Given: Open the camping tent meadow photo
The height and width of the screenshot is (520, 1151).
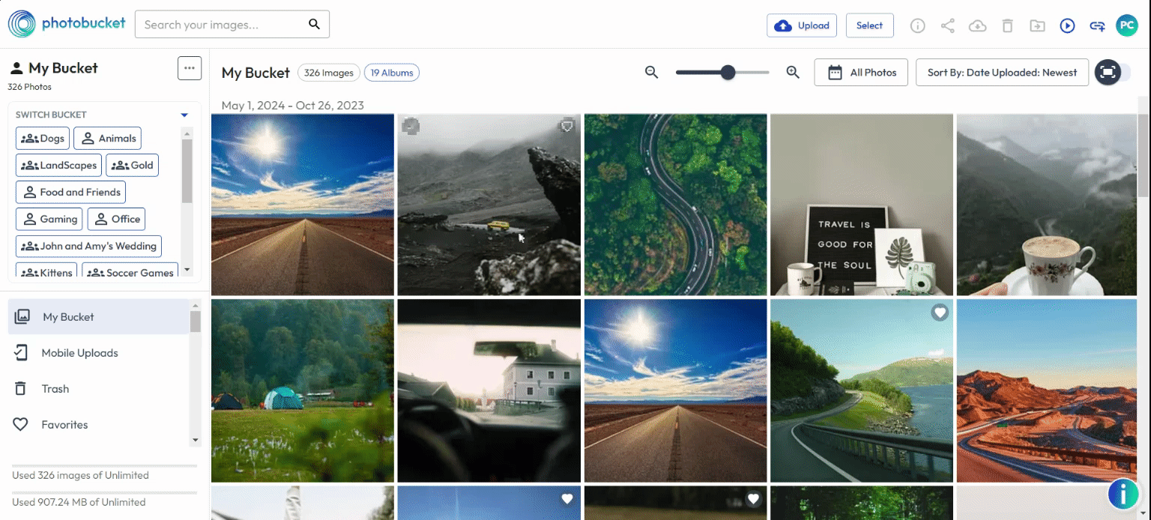Looking at the screenshot, I should (x=303, y=390).
